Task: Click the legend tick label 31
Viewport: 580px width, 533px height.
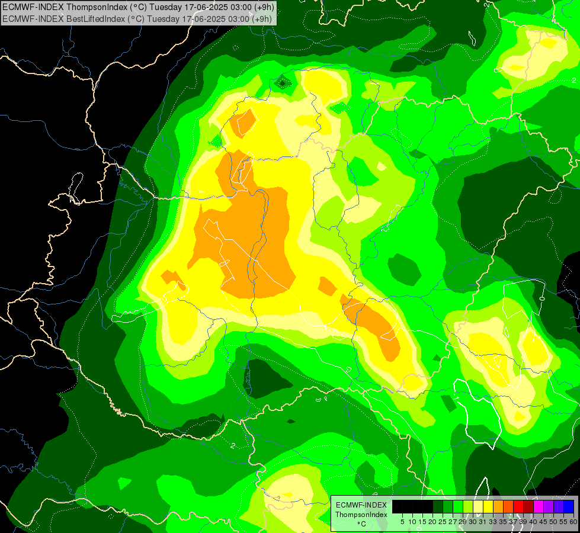Action: [483, 522]
